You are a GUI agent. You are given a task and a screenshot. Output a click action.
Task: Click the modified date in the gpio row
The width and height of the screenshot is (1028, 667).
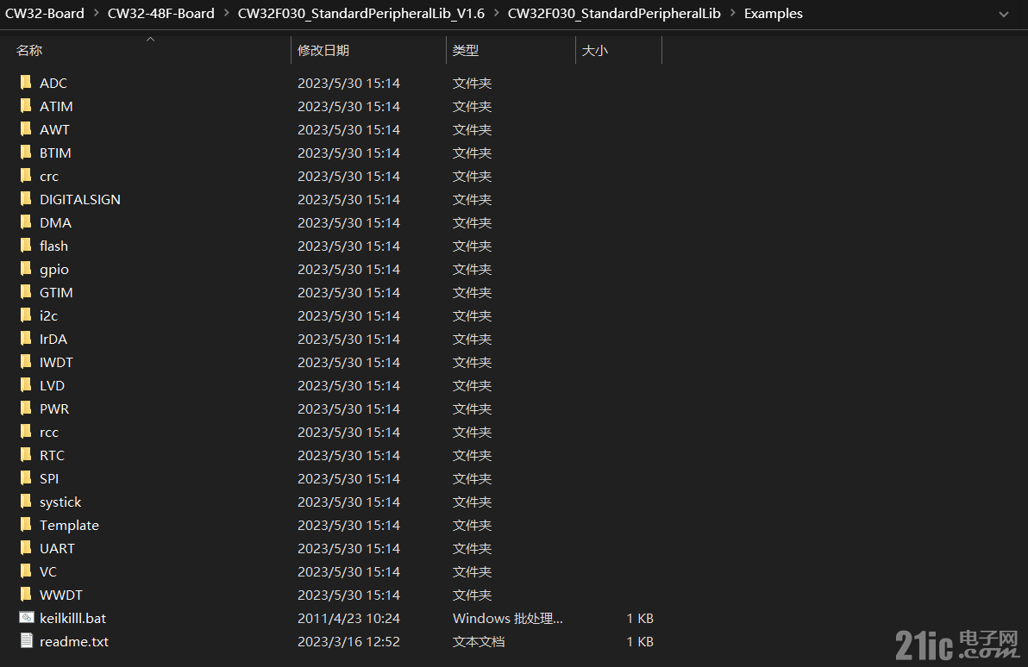[x=348, y=269]
